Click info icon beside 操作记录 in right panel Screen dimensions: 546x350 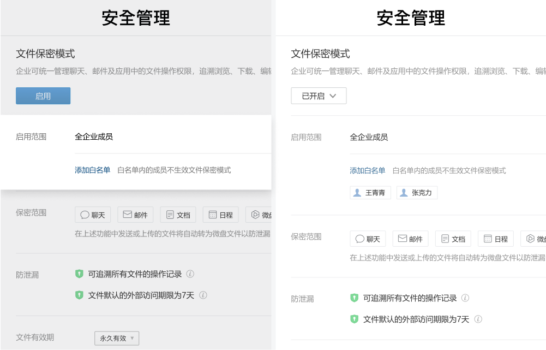coord(465,298)
